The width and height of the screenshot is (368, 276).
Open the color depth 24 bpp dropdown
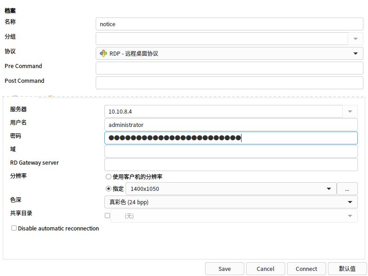click(x=231, y=202)
